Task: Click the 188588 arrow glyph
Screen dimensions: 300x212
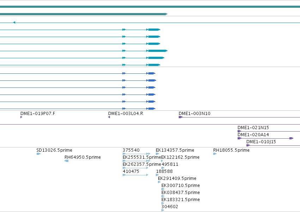Action: click(x=157, y=175)
